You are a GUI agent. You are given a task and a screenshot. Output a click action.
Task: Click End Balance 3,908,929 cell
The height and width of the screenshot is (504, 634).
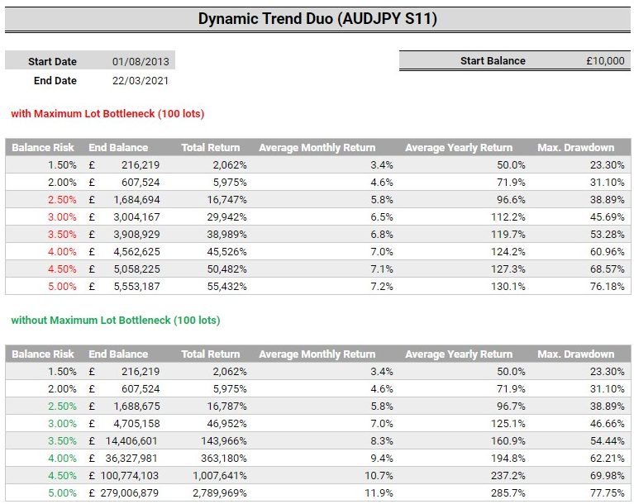pos(136,235)
